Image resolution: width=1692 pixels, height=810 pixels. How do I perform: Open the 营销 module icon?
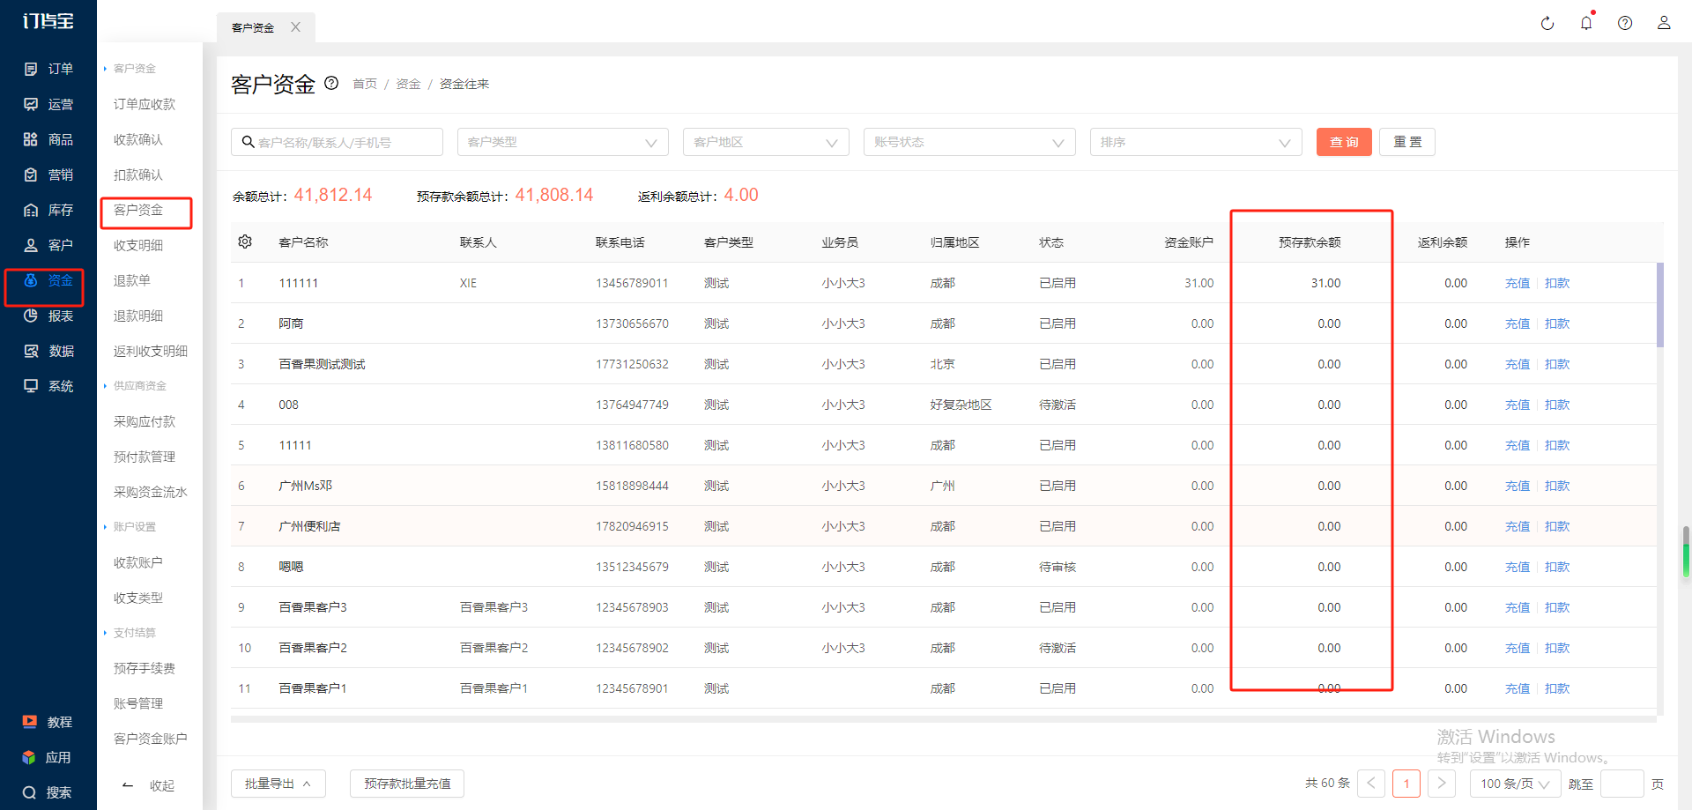pyautogui.click(x=31, y=175)
